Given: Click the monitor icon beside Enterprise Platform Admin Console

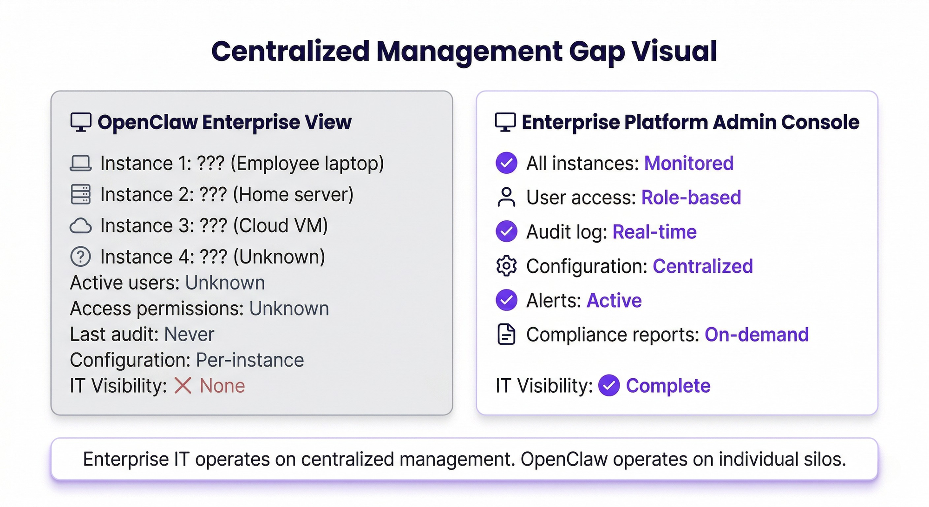Looking at the screenshot, I should 505,122.
